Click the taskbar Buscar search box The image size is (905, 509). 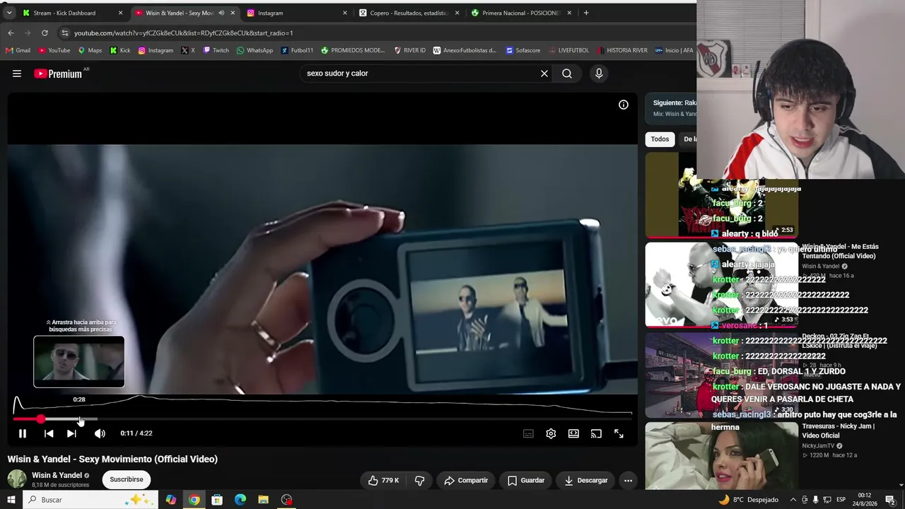click(92, 500)
